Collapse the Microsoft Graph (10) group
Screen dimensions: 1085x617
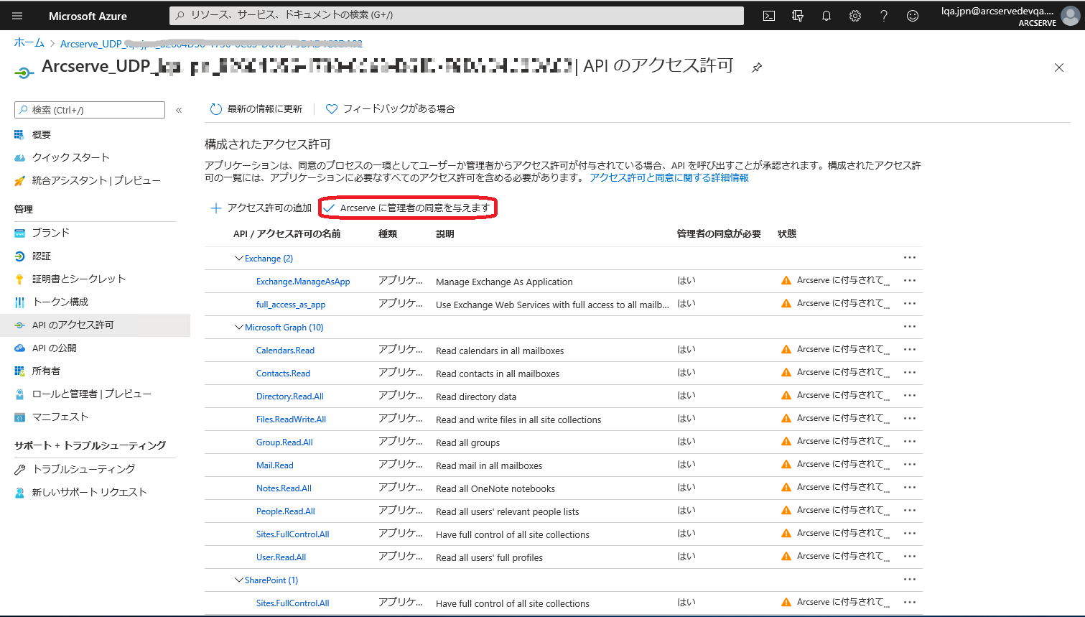point(239,328)
